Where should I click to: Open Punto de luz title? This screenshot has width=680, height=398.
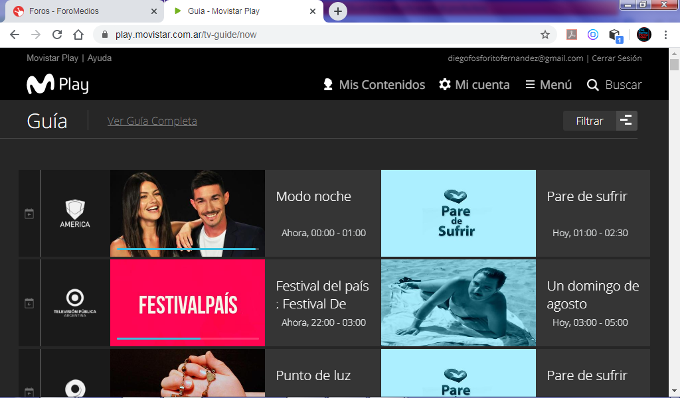tap(313, 375)
